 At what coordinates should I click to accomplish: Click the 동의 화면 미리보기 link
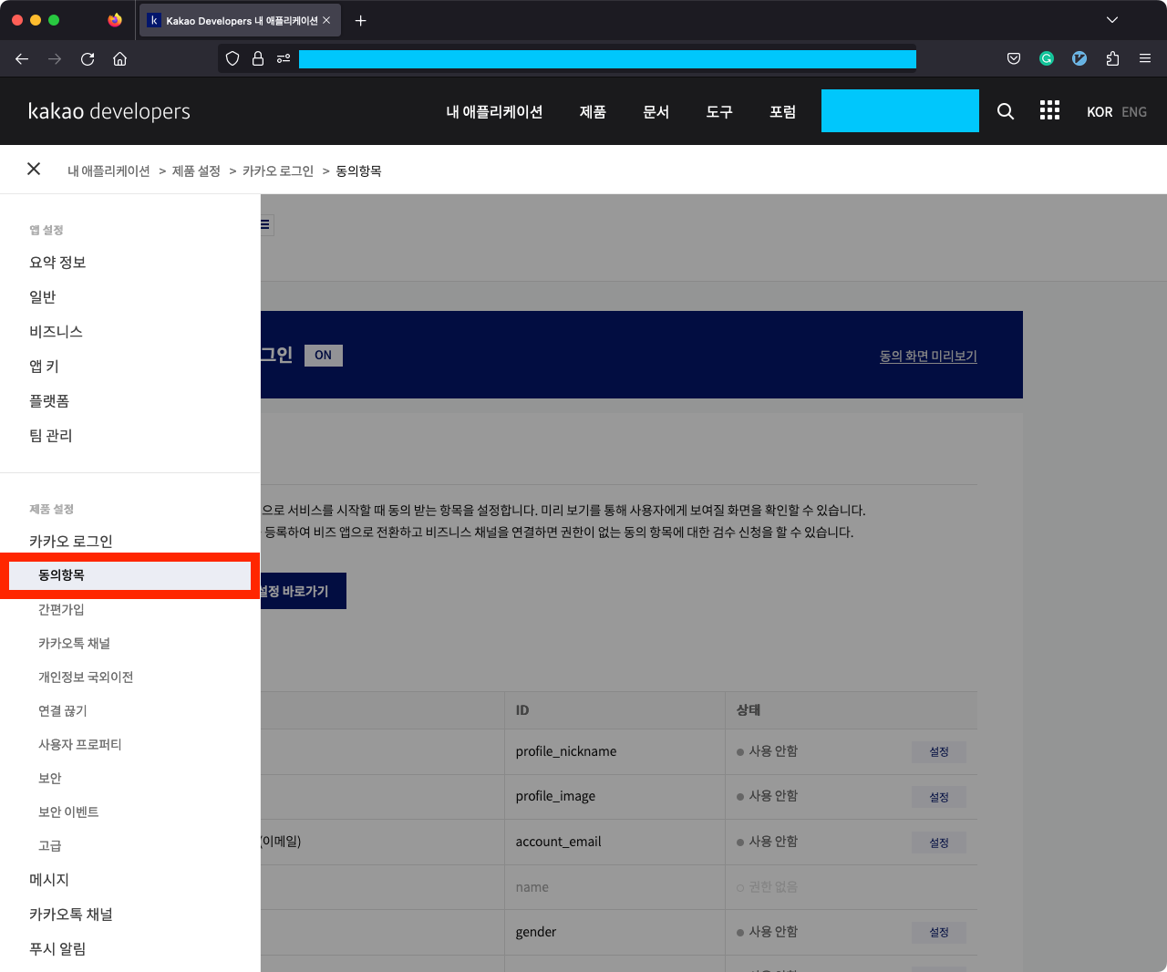coord(928,356)
